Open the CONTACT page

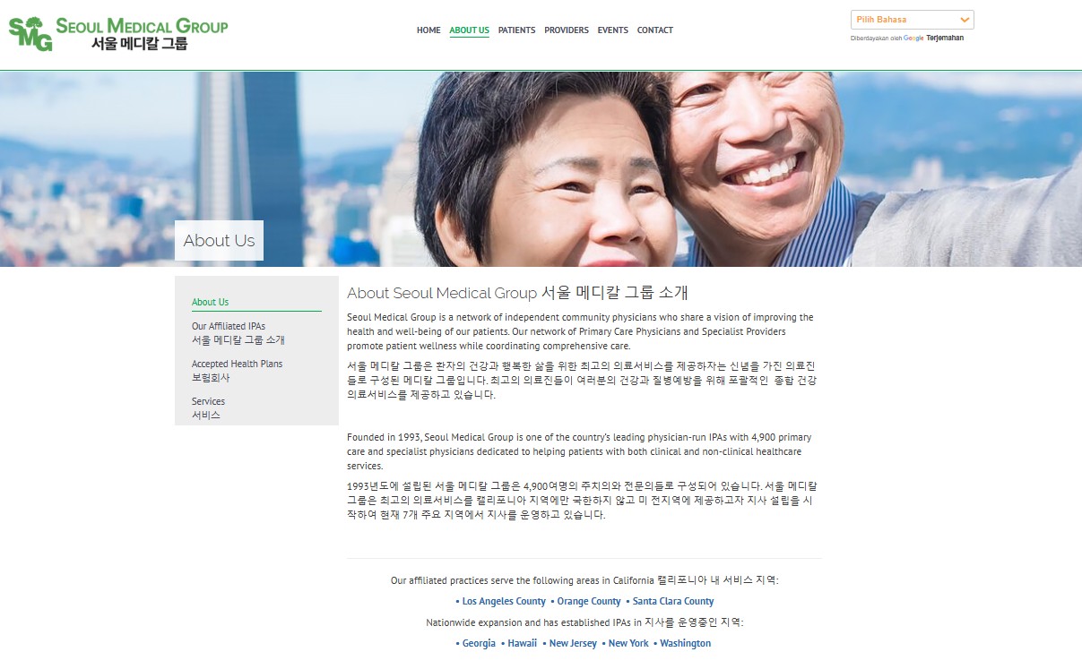point(655,30)
